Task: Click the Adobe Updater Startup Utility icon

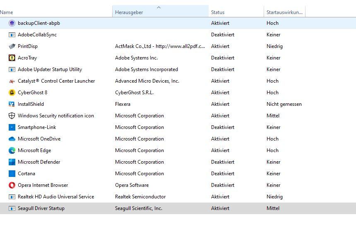Action: coord(12,69)
